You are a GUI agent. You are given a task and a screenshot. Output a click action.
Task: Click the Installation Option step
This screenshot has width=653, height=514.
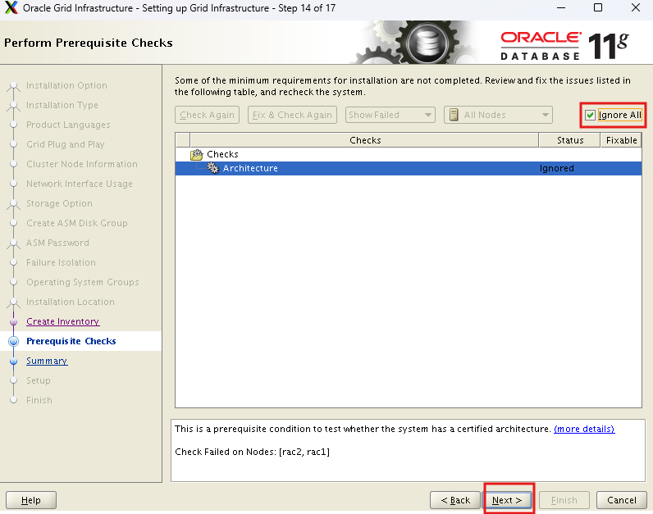coord(66,85)
